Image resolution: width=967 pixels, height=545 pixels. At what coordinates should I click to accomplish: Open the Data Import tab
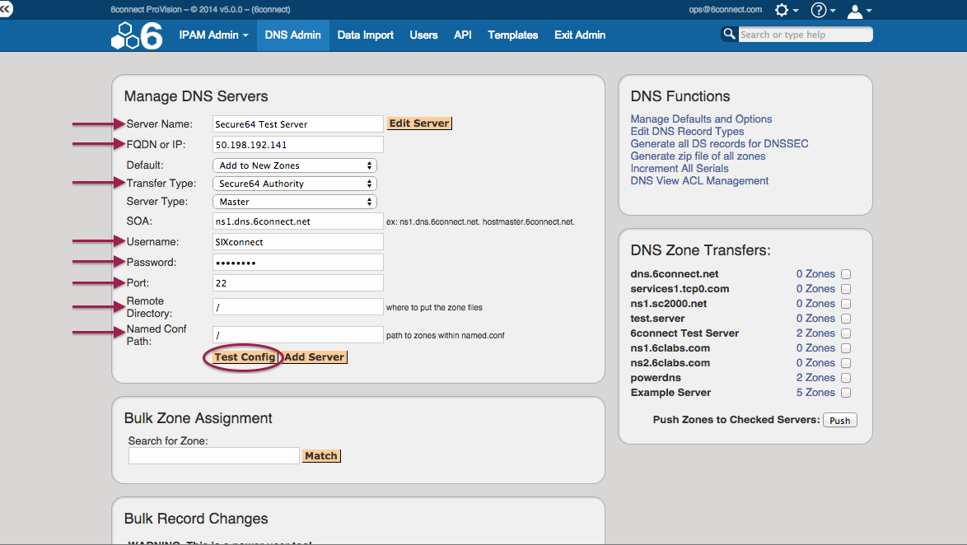click(x=365, y=35)
